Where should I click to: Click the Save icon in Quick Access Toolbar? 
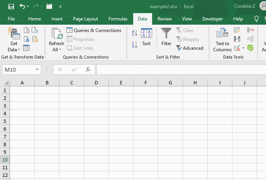click(x=11, y=7)
